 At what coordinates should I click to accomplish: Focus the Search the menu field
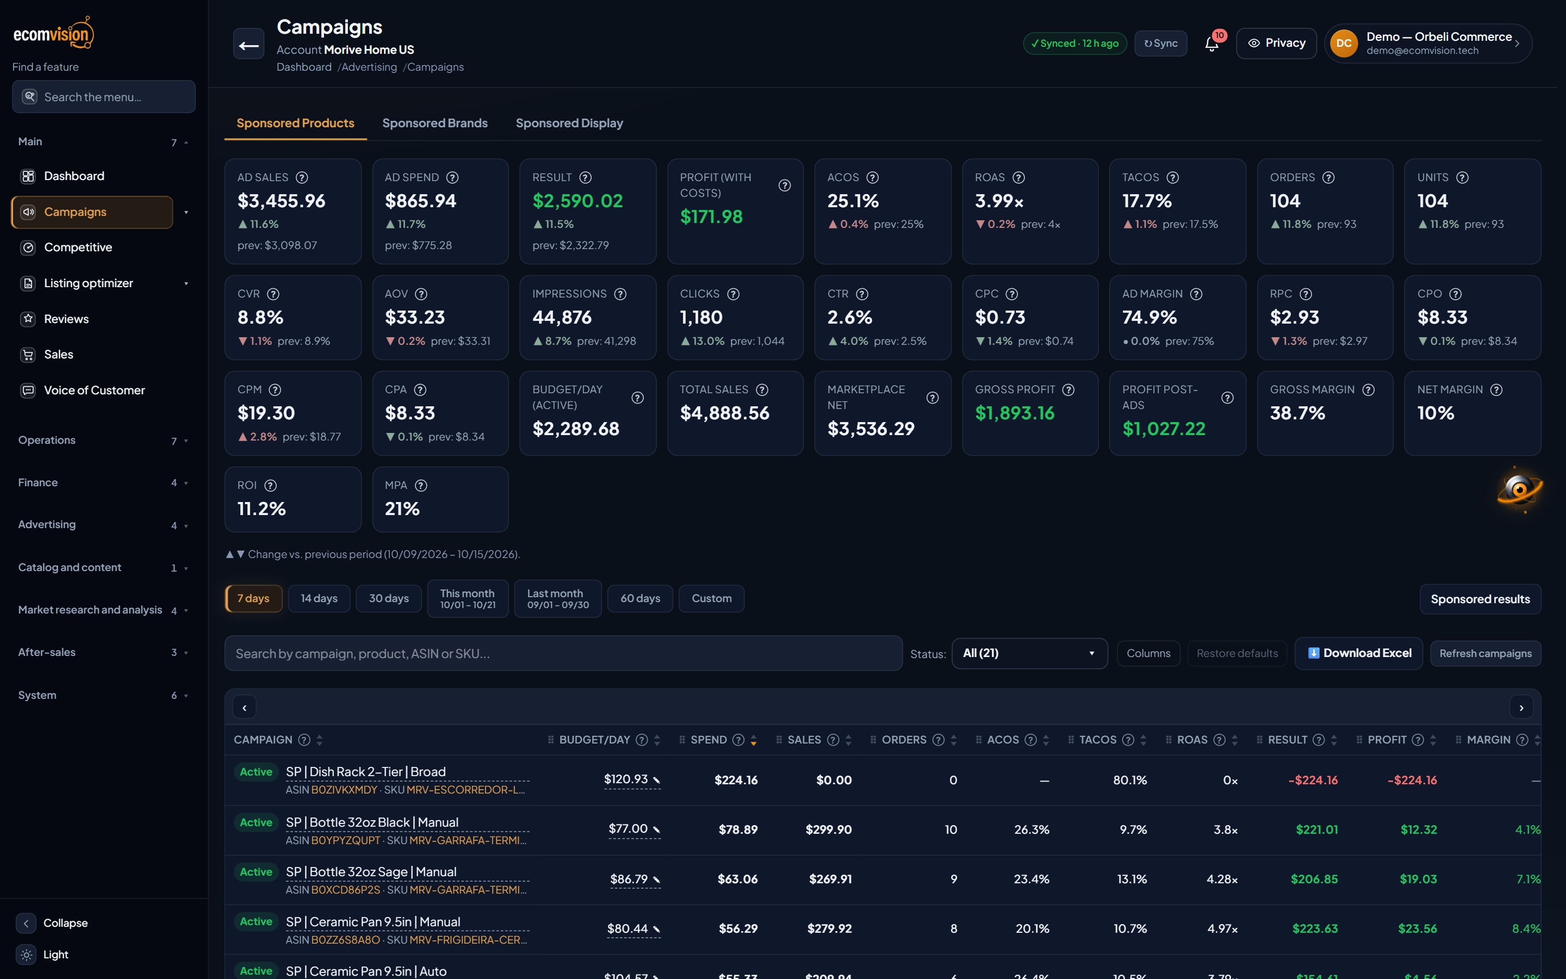tap(103, 96)
